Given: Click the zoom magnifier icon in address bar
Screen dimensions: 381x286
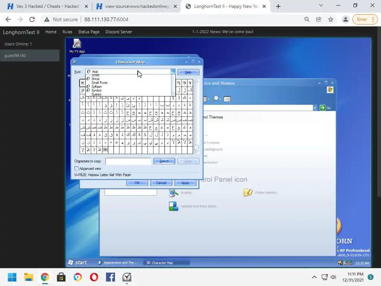Looking at the screenshot, I should click(x=307, y=19).
